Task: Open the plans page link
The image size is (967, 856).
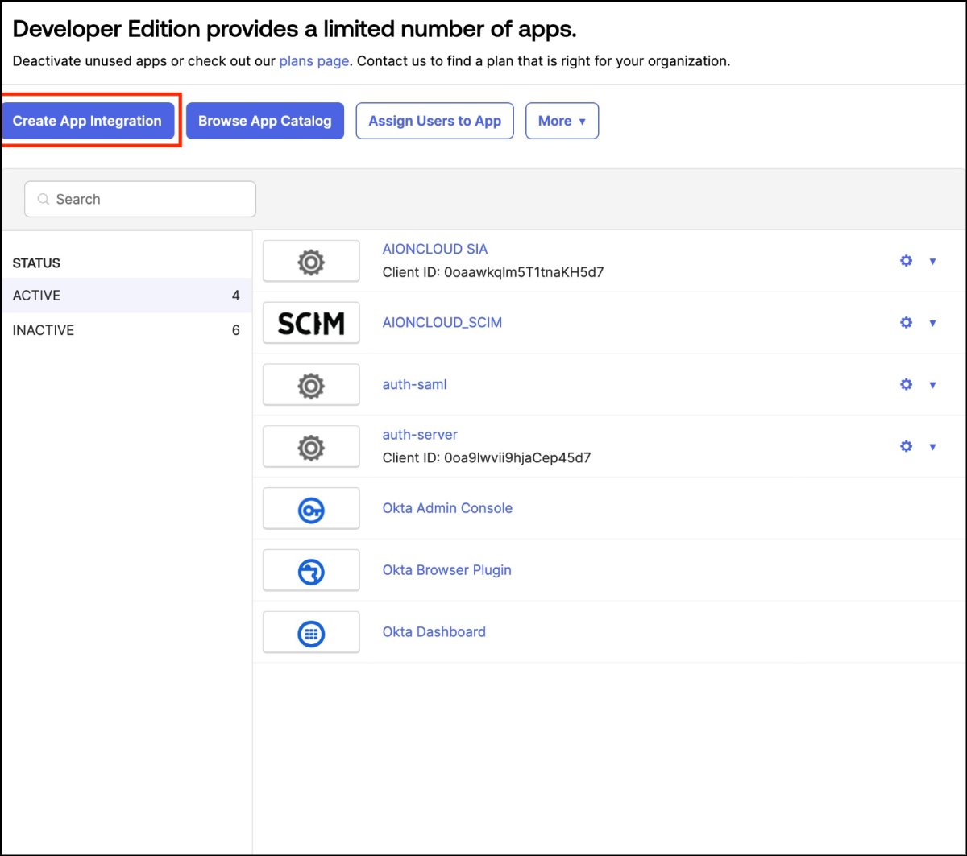Action: pyautogui.click(x=314, y=61)
